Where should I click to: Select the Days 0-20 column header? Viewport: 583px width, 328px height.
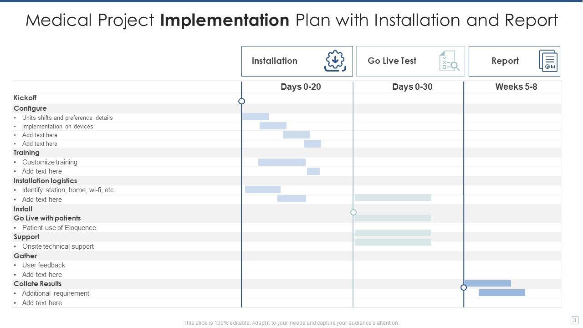(x=301, y=87)
